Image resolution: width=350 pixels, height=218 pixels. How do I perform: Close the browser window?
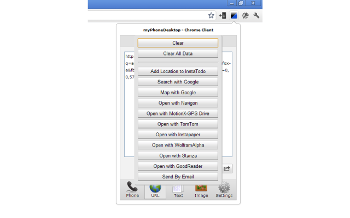(253, 3)
